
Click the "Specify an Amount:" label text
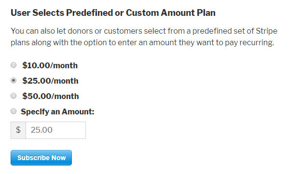(57, 112)
